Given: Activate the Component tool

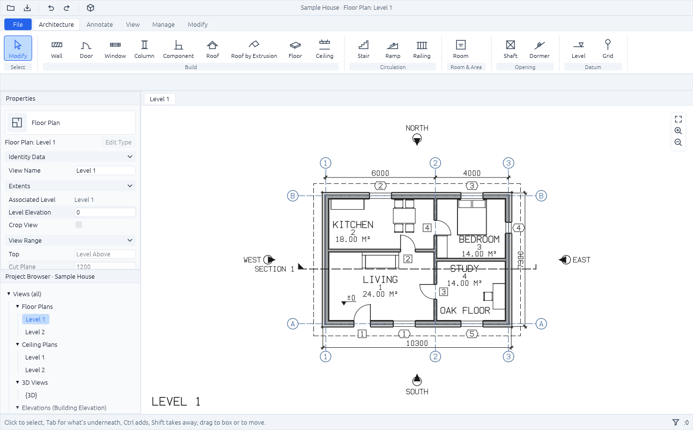Looking at the screenshot, I should click(x=179, y=49).
